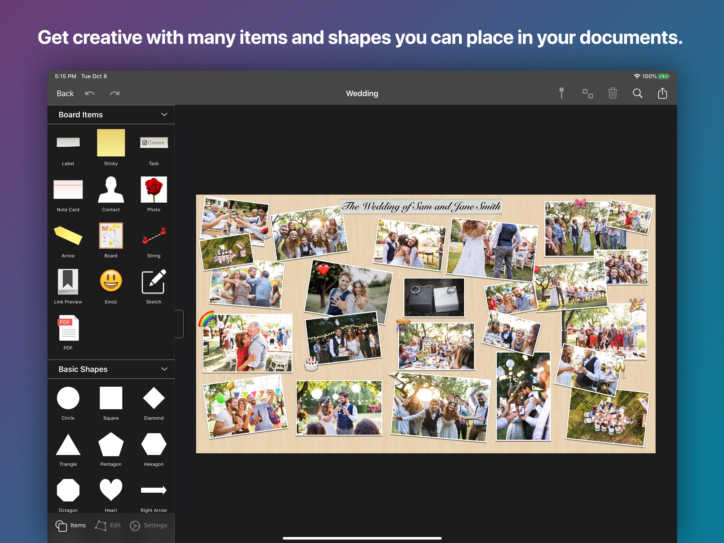This screenshot has height=543, width=724.
Task: Select the Task checkbox item
Action: point(153,143)
